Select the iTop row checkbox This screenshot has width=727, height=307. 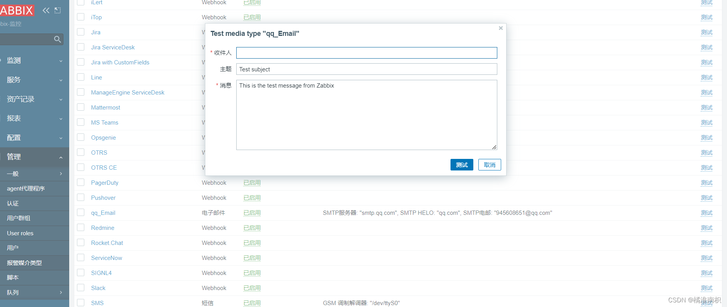81,17
